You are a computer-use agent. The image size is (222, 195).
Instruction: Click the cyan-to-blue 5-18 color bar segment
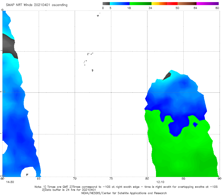pos(120,4)
